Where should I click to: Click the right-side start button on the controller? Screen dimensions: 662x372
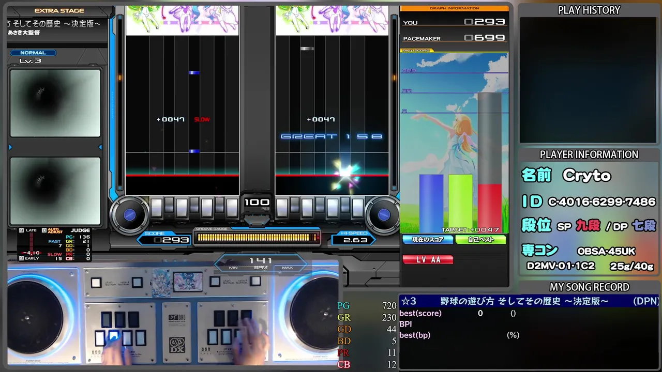pos(214,281)
